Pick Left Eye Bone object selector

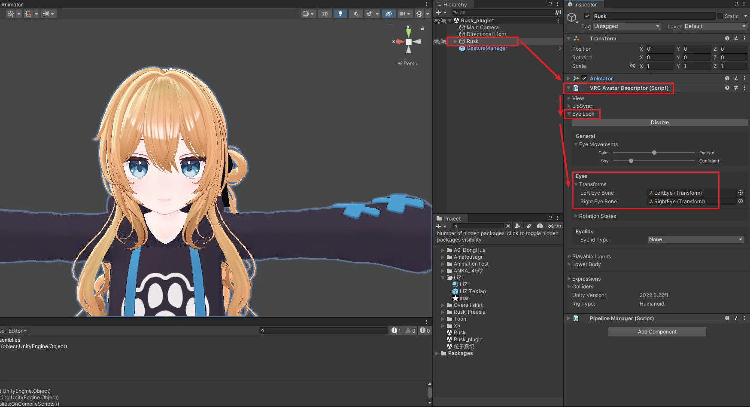(741, 193)
